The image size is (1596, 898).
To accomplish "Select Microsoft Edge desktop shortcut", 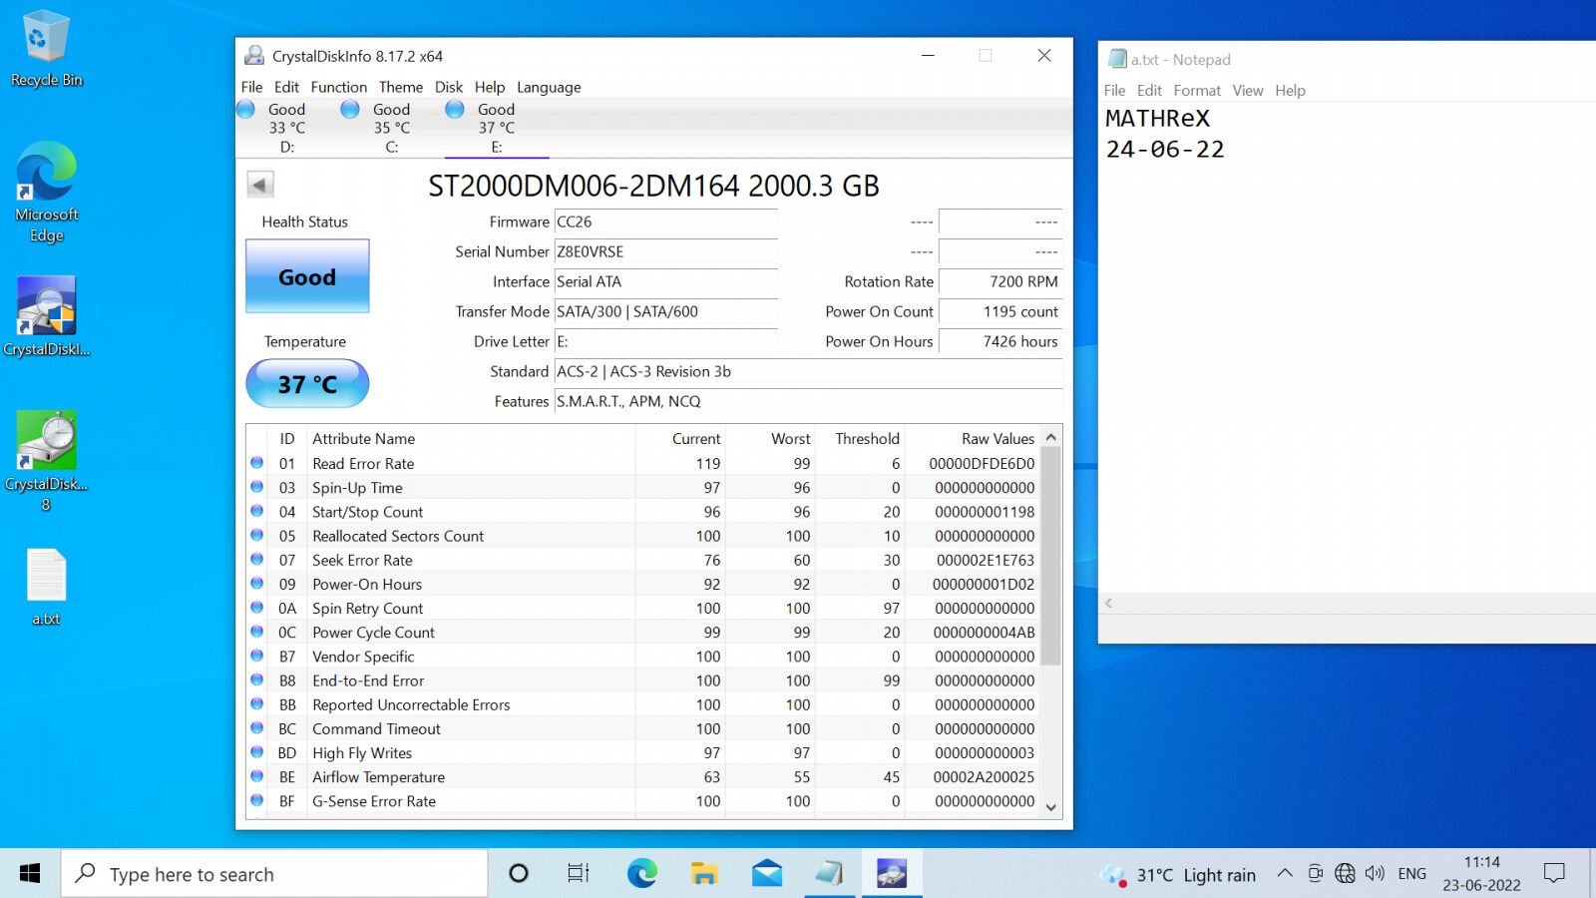I will (46, 192).
